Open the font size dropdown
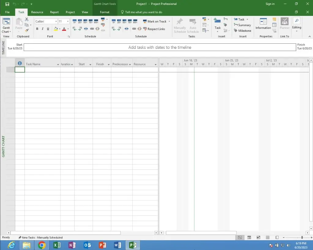 coord(68,21)
